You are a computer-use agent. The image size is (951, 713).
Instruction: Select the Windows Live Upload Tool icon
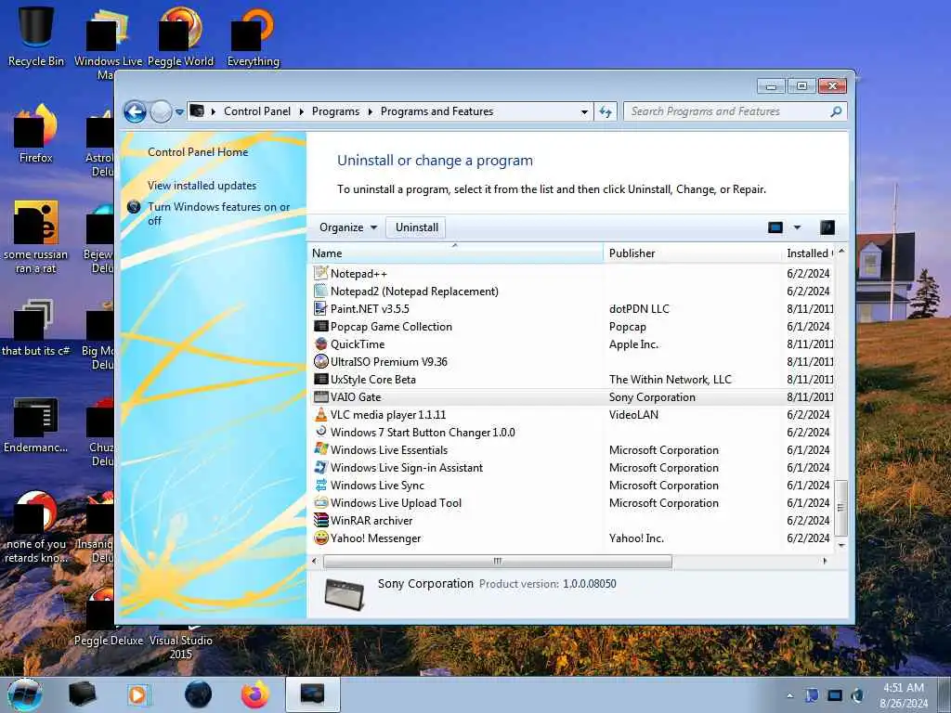(x=320, y=502)
